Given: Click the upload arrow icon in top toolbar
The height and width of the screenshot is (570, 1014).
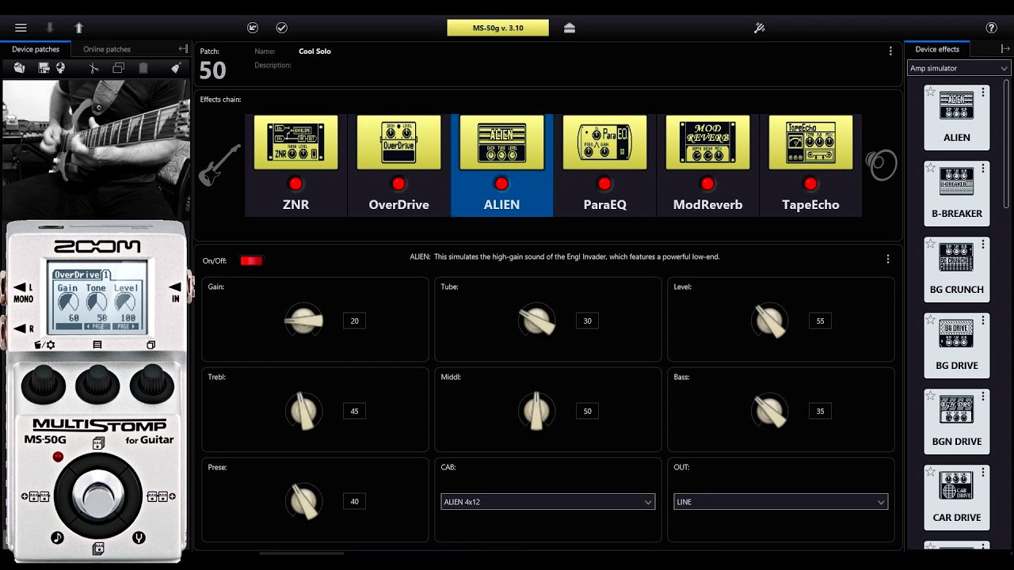Looking at the screenshot, I should click(78, 28).
